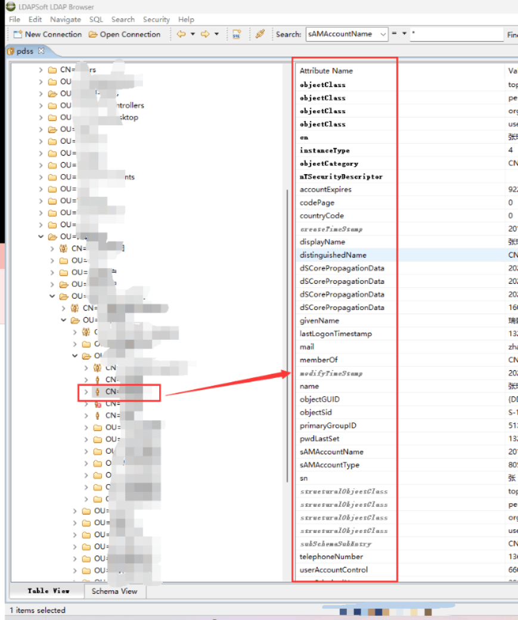This screenshot has width=518, height=620.
Task: Expand the first CN tree node at top
Action: (41, 70)
